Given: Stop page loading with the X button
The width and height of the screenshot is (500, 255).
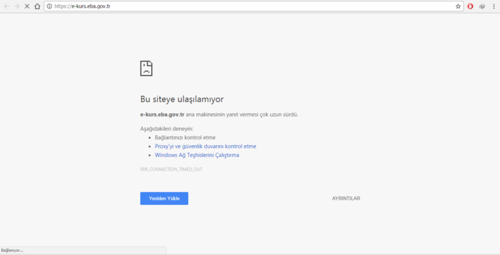Looking at the screenshot, I should [27, 7].
